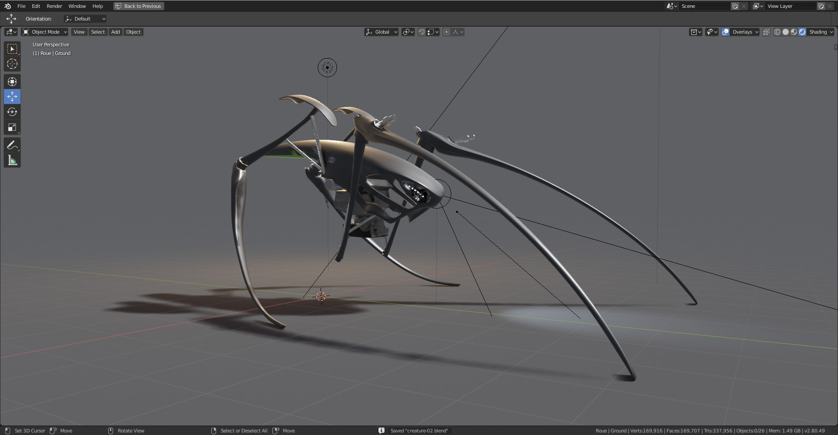Viewport: 838px width, 435px height.
Task: Open the Orientation Default dropdown
Action: (85, 19)
